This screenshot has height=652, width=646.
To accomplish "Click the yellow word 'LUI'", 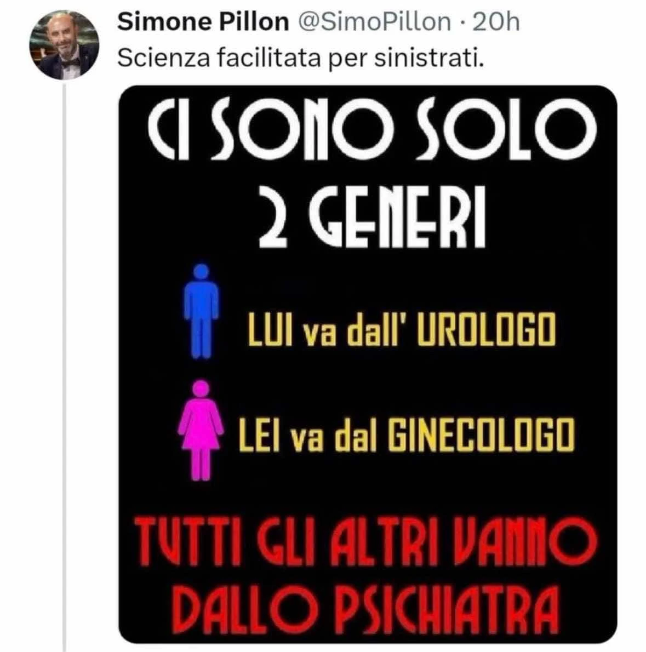I will click(x=271, y=329).
